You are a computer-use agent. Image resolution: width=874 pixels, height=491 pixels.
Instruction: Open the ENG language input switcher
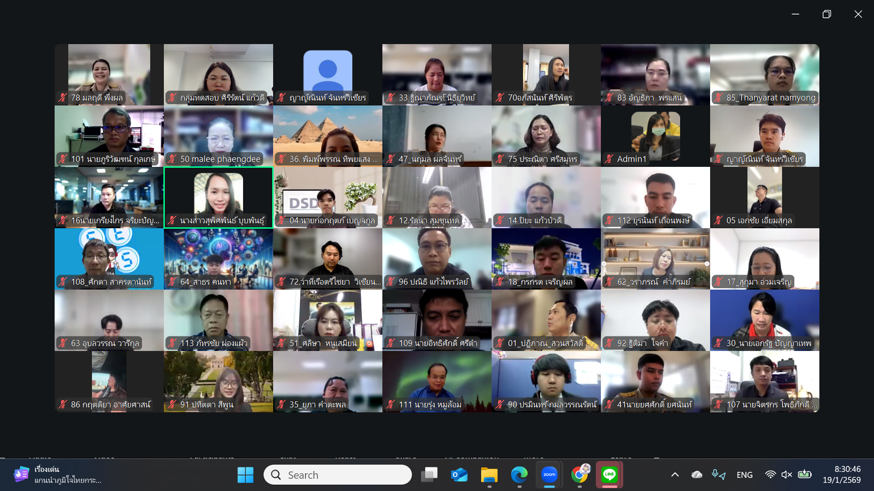coord(745,475)
